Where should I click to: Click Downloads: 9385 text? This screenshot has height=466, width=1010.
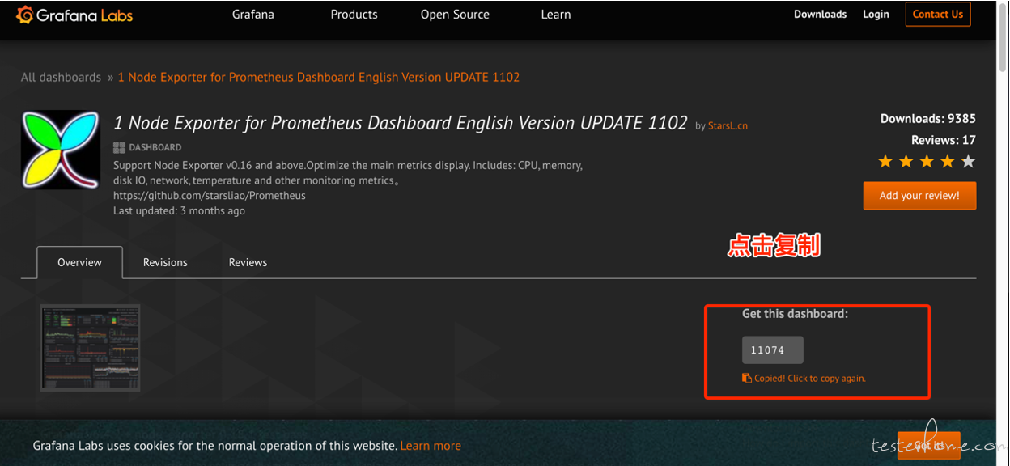tap(927, 119)
